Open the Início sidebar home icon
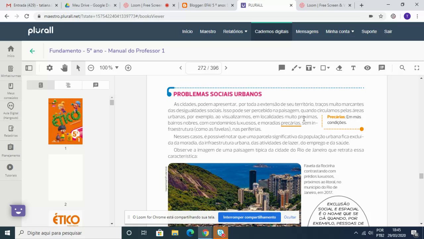Image resolution: width=424 pixels, height=239 pixels. (11, 51)
